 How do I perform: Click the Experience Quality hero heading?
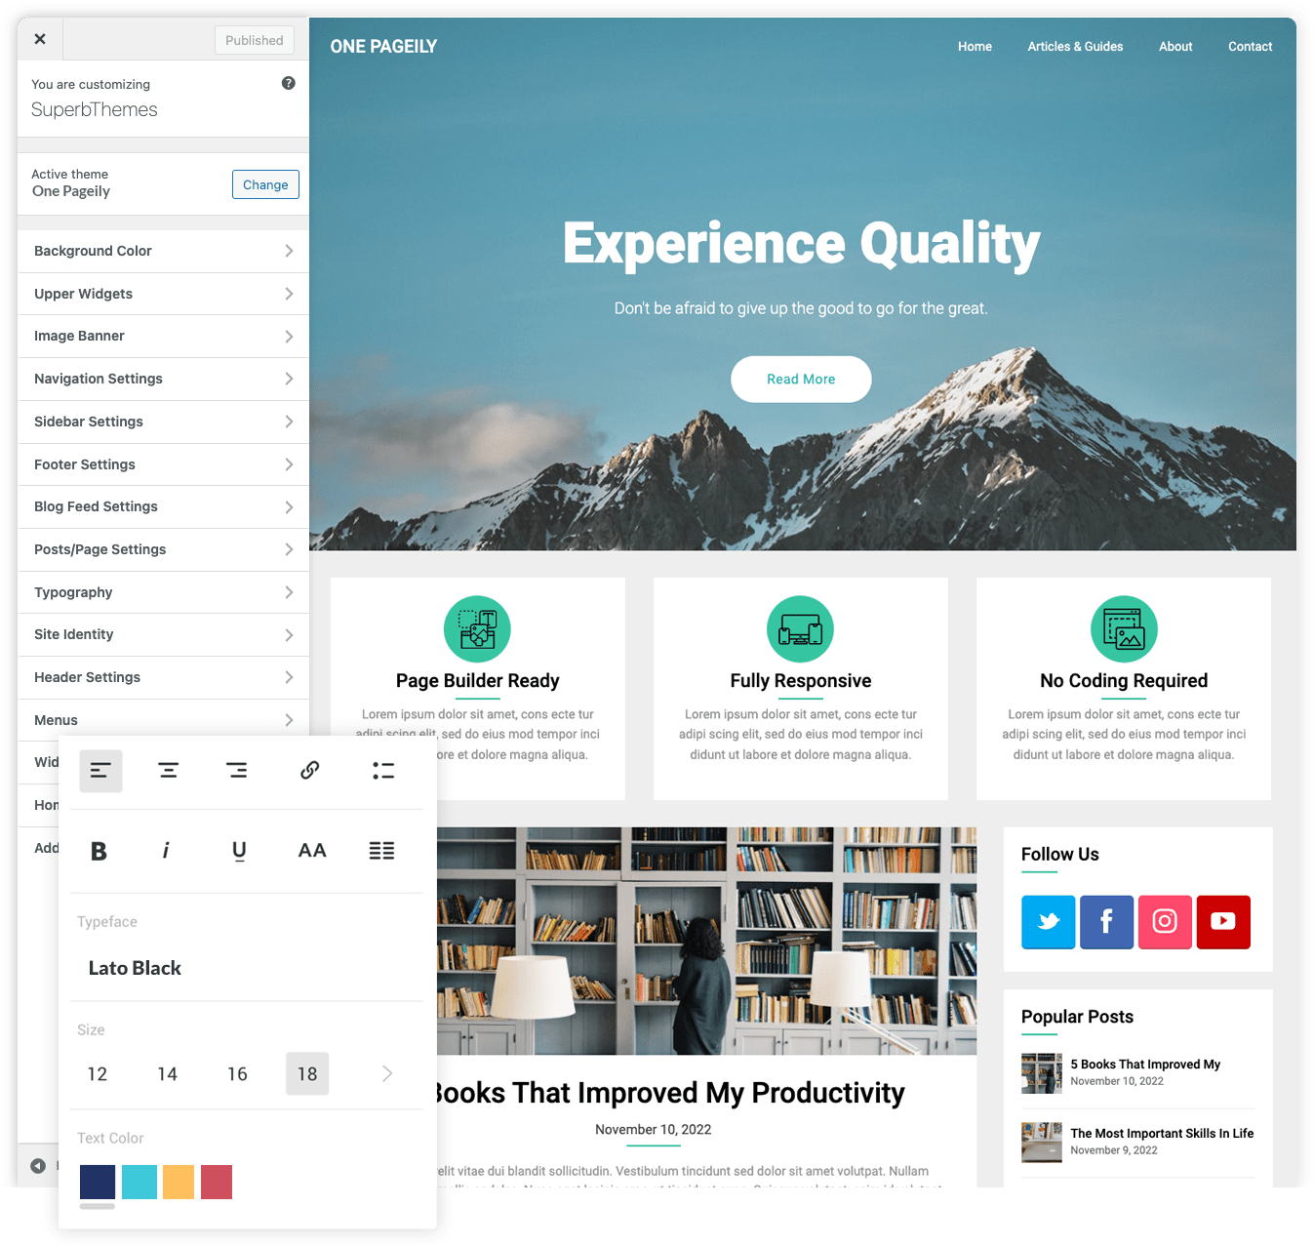[801, 244]
